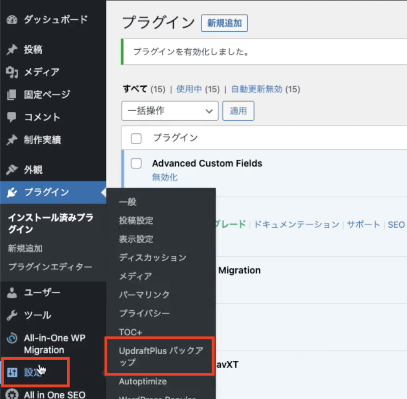Click 無効化 under Advanced Custom Fields
Viewport: 407px width, 399px height.
165,177
